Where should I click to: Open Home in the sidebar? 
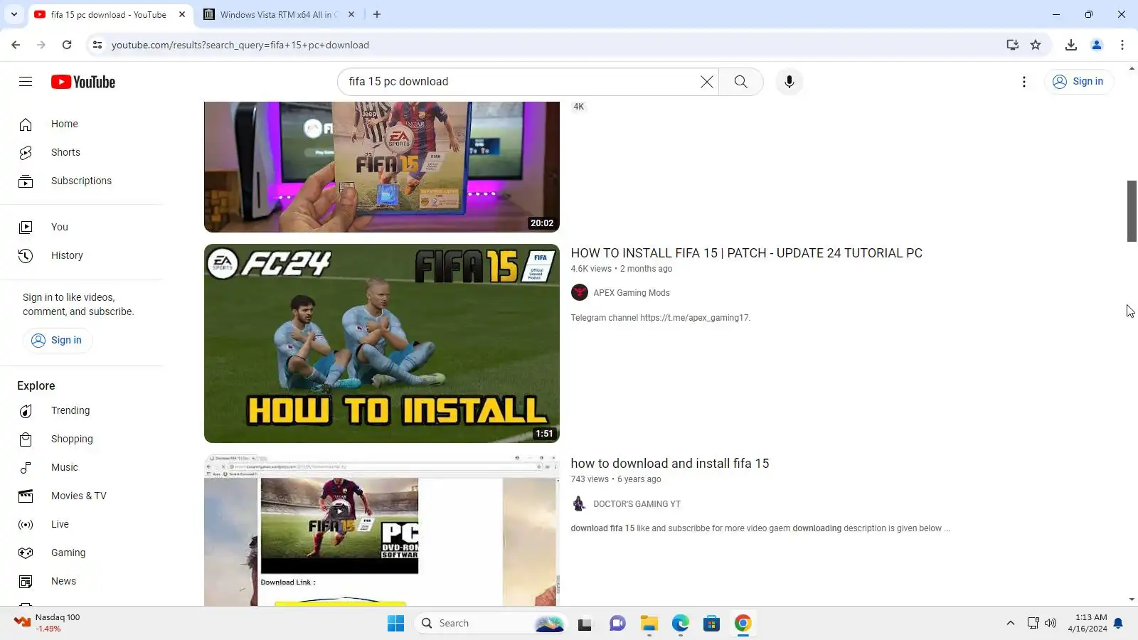[x=83, y=124]
